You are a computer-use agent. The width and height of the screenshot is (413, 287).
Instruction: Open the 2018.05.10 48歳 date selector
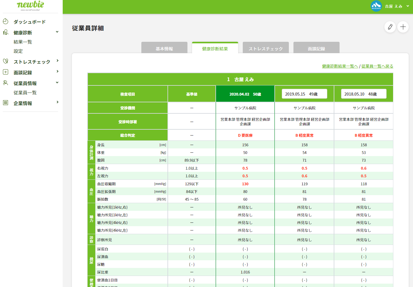364,94
